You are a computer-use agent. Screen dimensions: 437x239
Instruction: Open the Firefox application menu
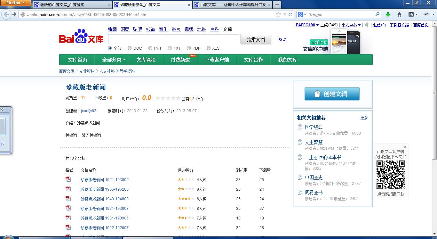[x=15, y=3]
